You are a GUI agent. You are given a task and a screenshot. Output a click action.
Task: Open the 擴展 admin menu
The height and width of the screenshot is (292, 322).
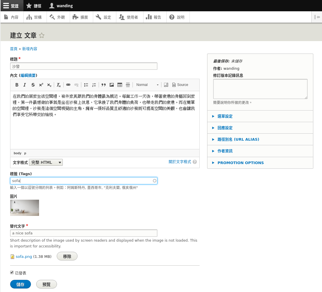(81, 17)
